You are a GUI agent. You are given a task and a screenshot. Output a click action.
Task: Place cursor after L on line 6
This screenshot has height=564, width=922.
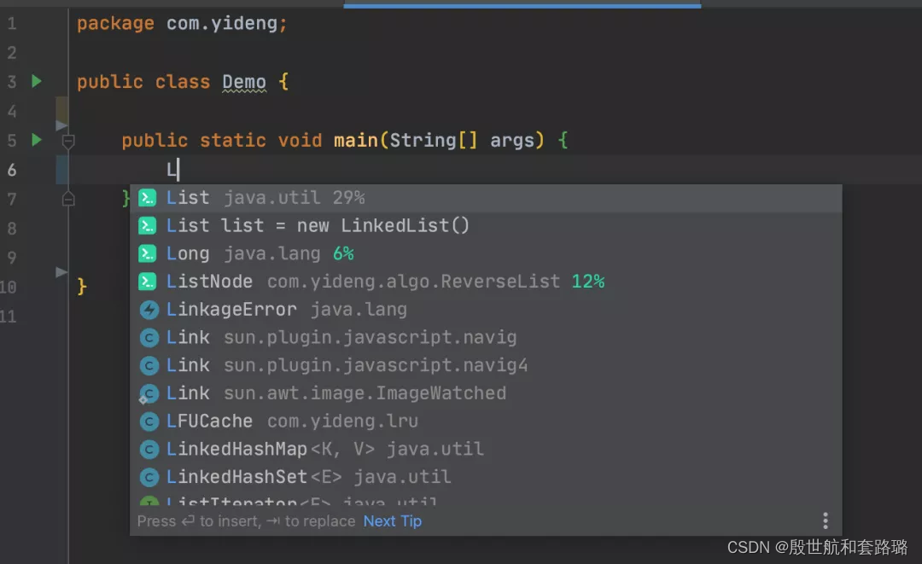[x=178, y=170]
